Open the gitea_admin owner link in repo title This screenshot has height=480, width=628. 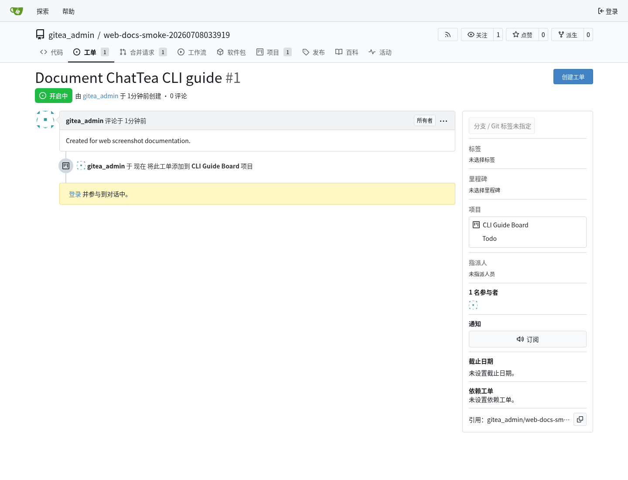[x=71, y=35]
